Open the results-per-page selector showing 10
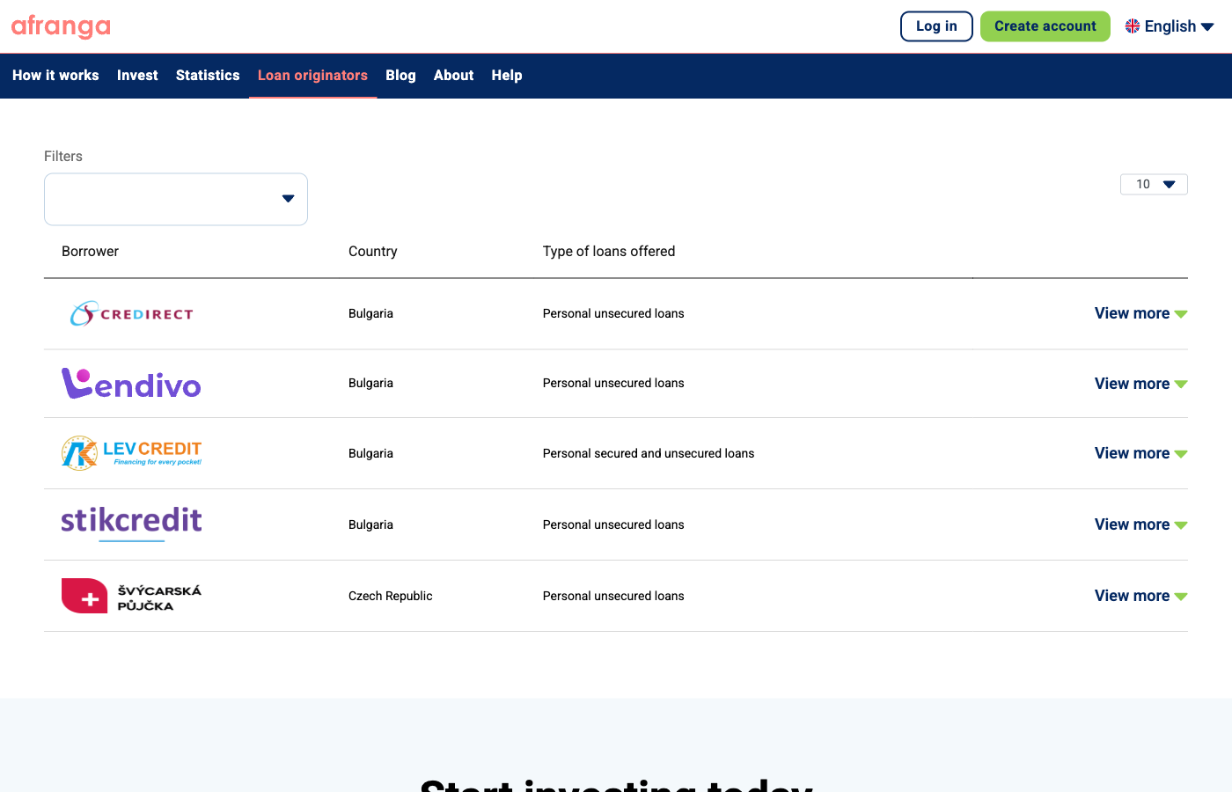Screen dimensions: 1232x792 (1154, 184)
